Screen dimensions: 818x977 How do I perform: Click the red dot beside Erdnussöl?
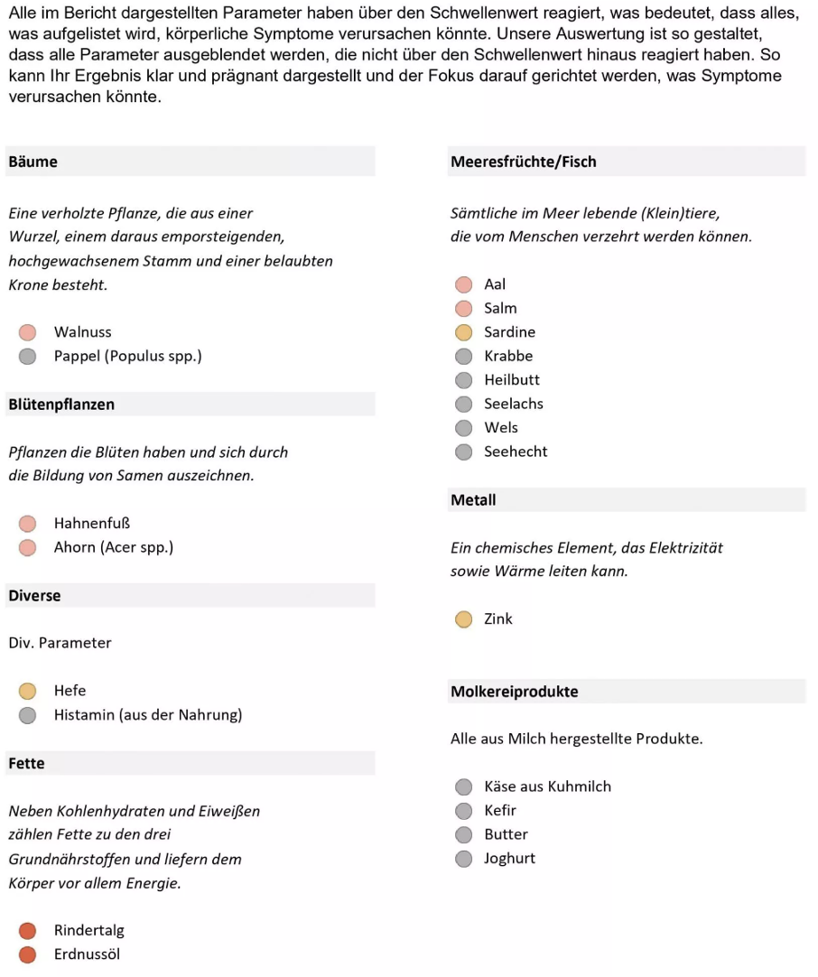click(28, 954)
